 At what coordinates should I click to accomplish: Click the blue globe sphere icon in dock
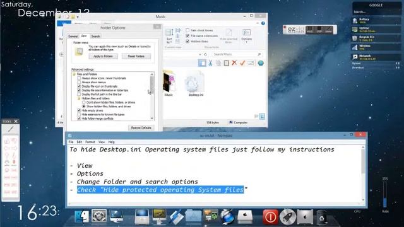pyautogui.click(x=227, y=217)
